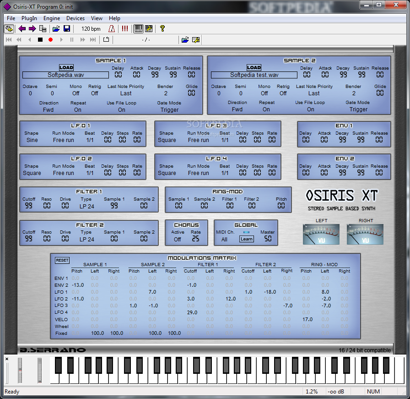410x399 pixels.
Task: Toggle Sample 1 Repeat On value
Action: point(78,110)
